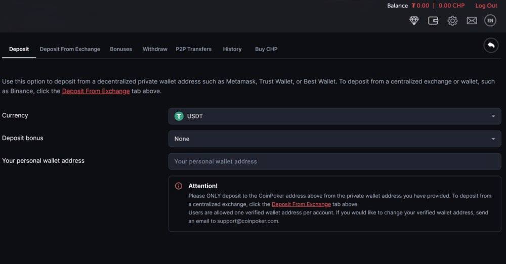Open the diamond rewards icon
The height and width of the screenshot is (264, 506).
pyautogui.click(x=414, y=21)
